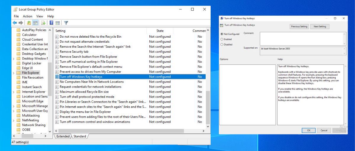Expand the Microsoft Management tree node
355x151 pixels.
(x=14, y=106)
